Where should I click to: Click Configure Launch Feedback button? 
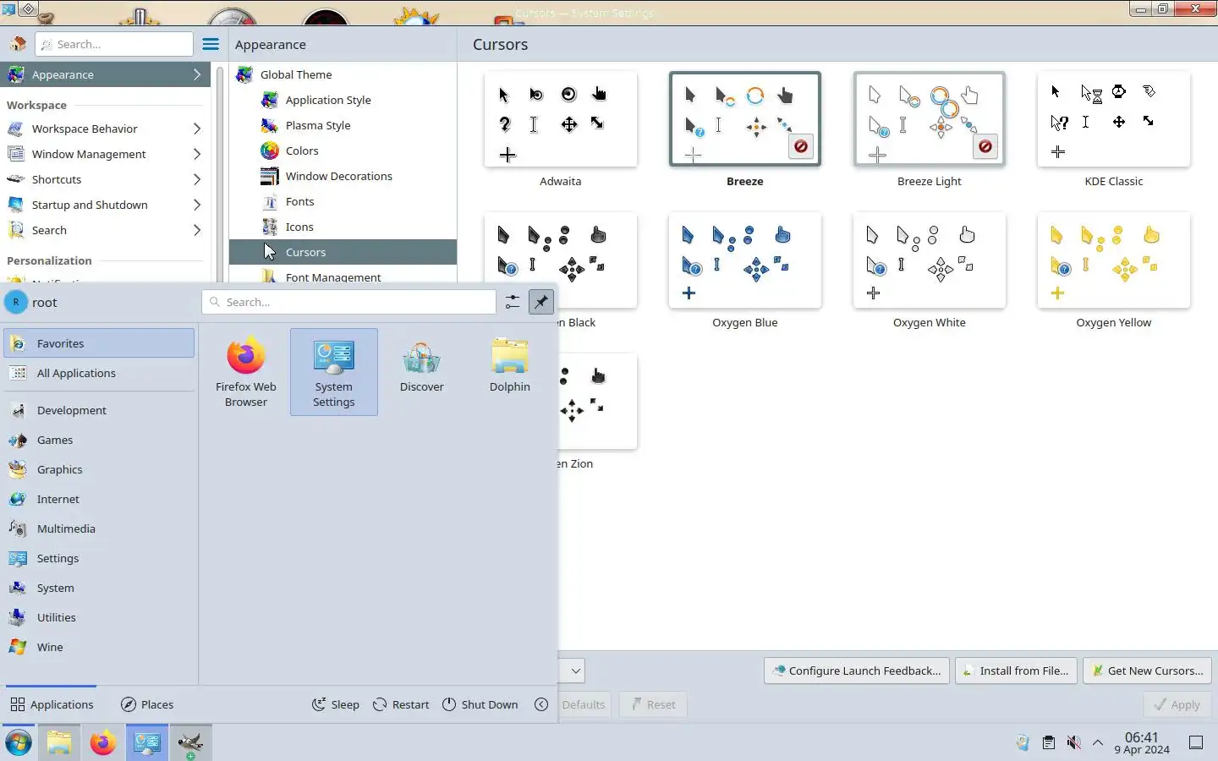tap(857, 671)
